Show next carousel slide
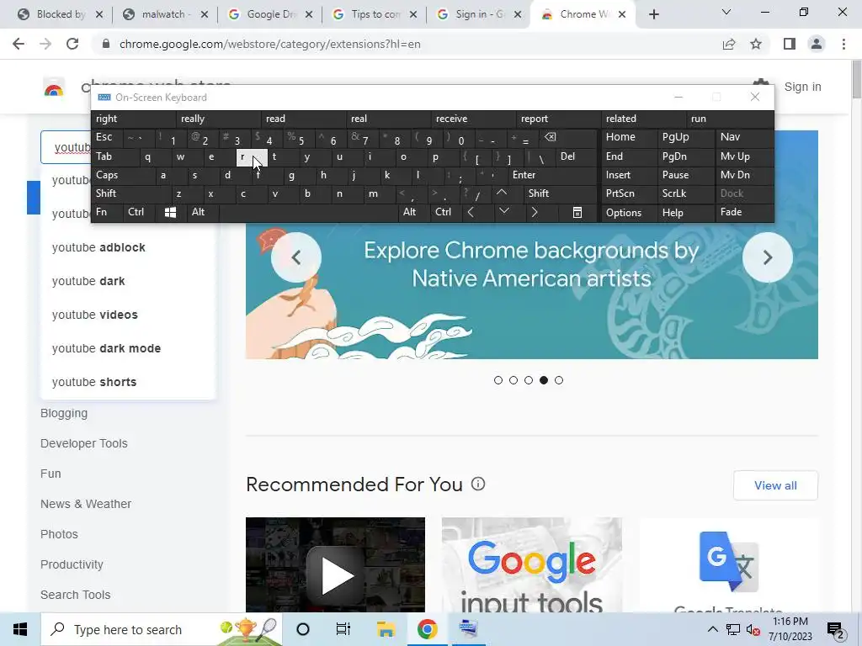The image size is (862, 646). pyautogui.click(x=768, y=257)
